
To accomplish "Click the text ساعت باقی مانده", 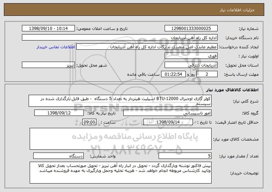I will tap(143, 75).
